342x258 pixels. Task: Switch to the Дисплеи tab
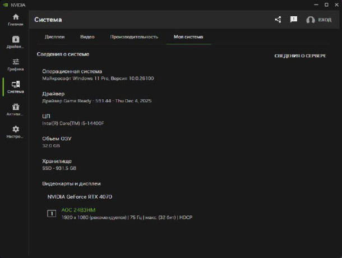coord(54,37)
